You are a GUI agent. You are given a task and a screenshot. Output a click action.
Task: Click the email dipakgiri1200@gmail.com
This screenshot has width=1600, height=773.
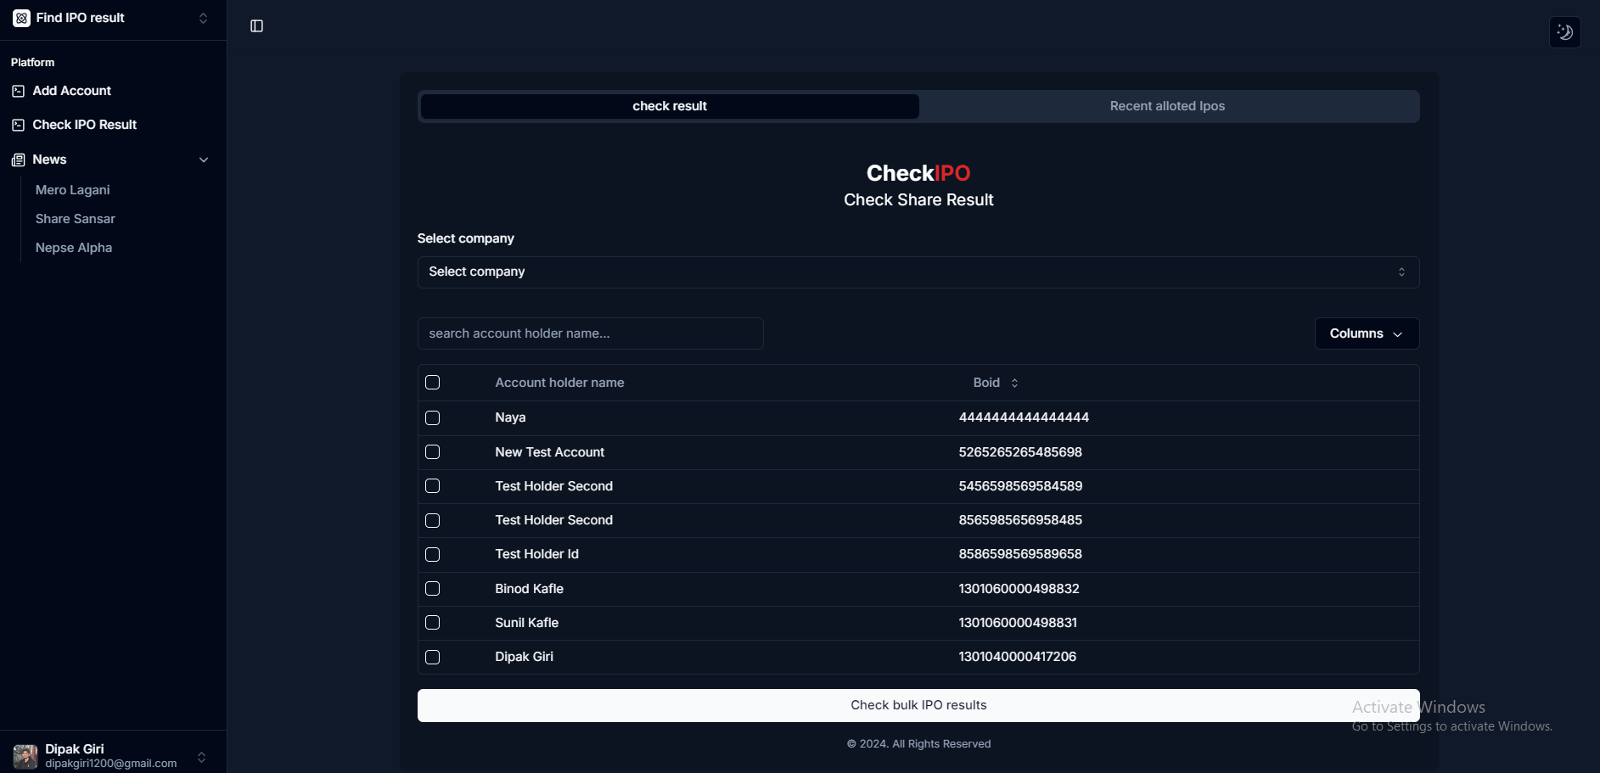point(111,764)
